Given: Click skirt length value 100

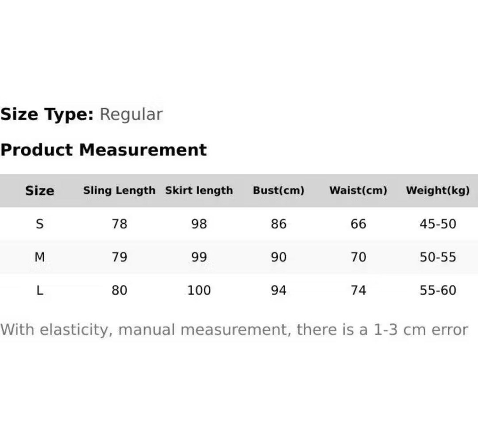Looking at the screenshot, I should [x=199, y=290].
